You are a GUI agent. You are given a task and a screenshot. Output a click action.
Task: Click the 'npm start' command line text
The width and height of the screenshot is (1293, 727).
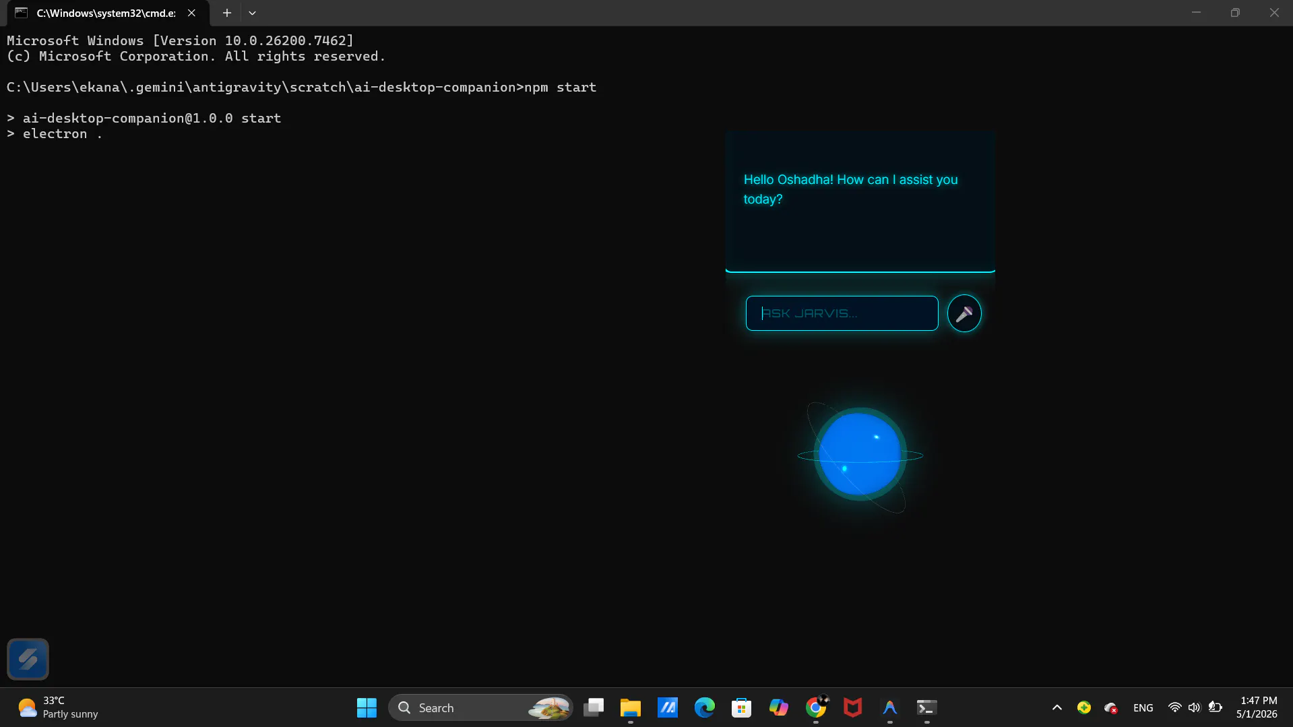pyautogui.click(x=561, y=87)
